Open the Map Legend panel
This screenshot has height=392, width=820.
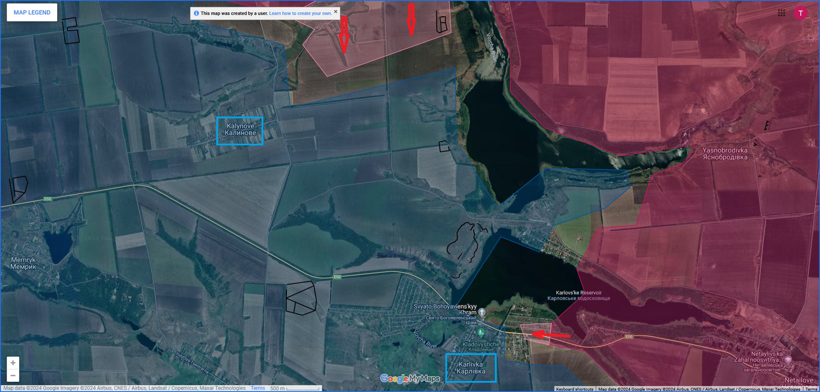pos(32,12)
